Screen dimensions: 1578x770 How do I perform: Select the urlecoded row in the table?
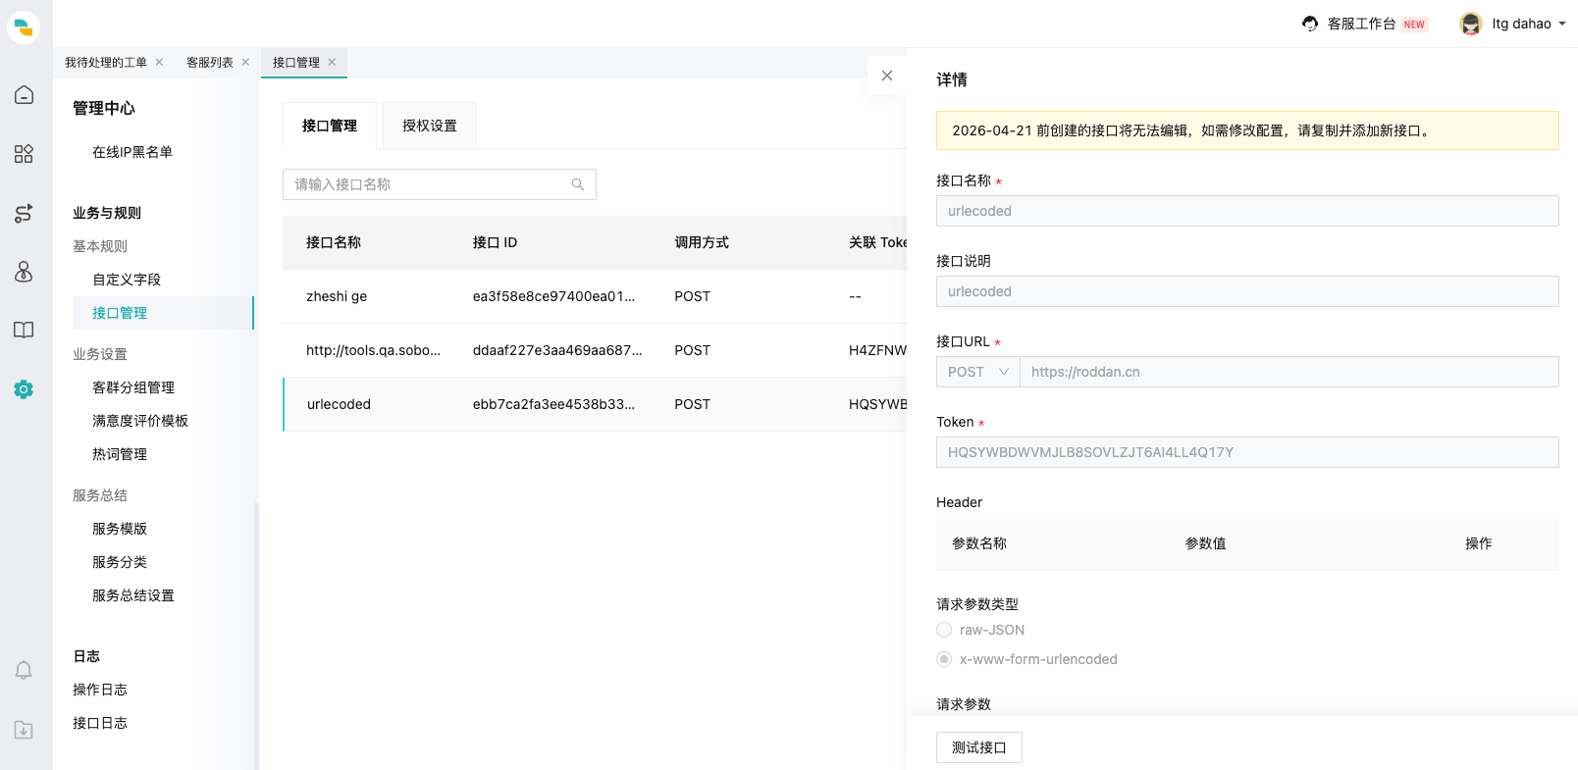click(339, 404)
